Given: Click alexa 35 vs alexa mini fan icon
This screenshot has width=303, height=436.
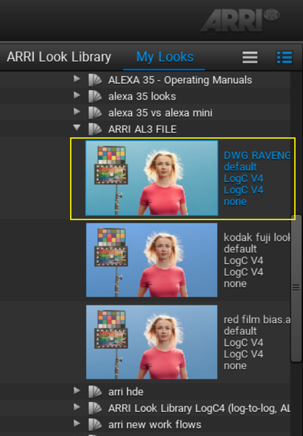Looking at the screenshot, I should pyautogui.click(x=95, y=113).
